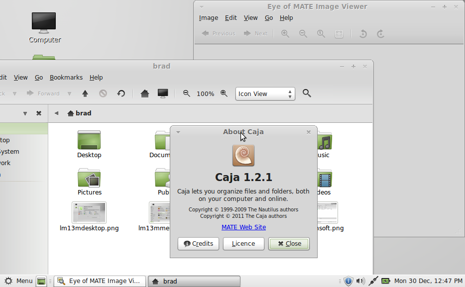The height and width of the screenshot is (287, 465).
Task: Click the Reload arrow in Caja toolbar
Action: point(121,94)
